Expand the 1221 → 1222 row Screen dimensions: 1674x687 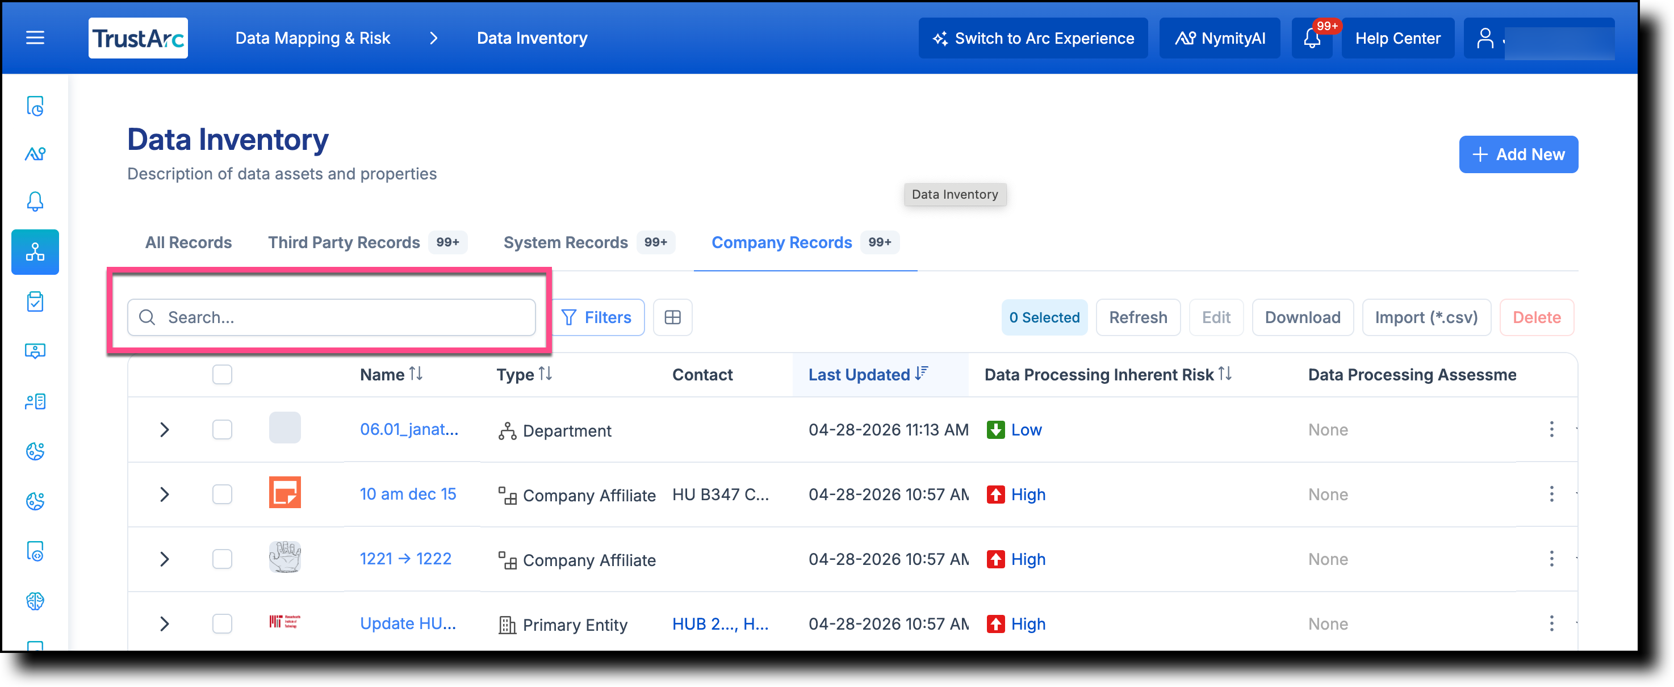[165, 559]
